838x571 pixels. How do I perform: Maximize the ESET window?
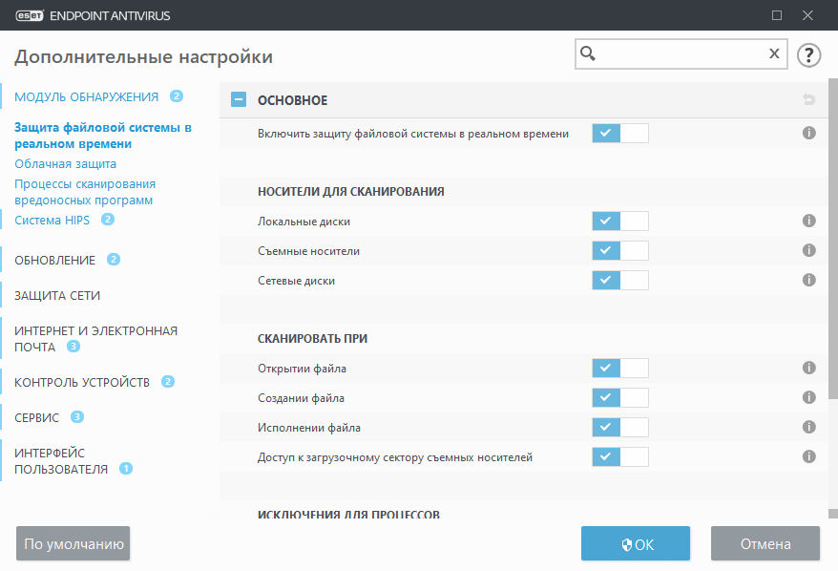777,15
